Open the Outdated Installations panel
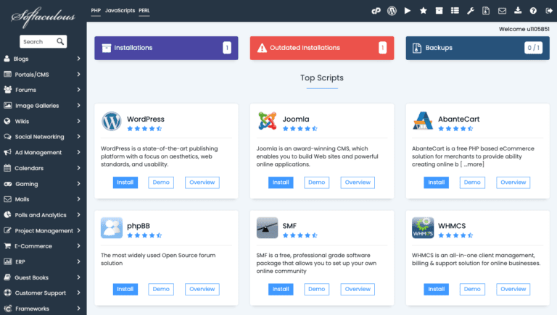Screen dimensions: 557x315 pyautogui.click(x=322, y=48)
